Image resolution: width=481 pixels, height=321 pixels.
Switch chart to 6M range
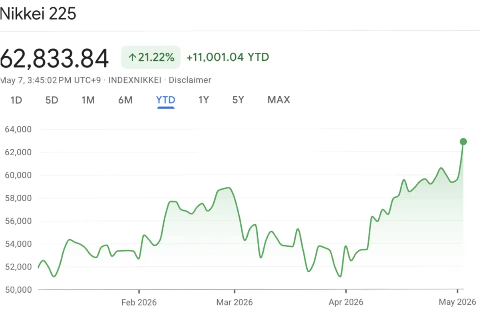coord(125,100)
